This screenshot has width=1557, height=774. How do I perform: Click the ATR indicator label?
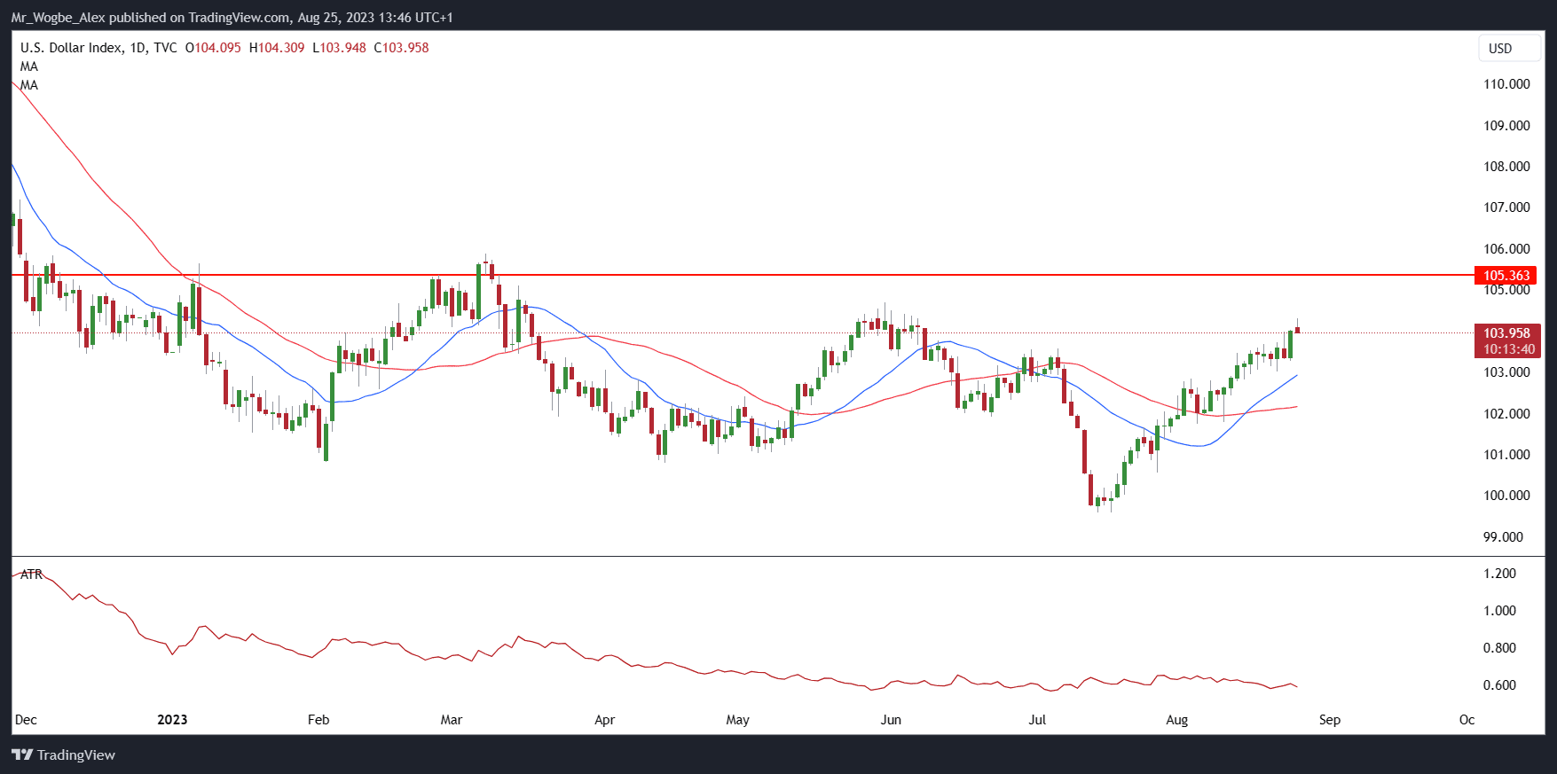point(31,575)
